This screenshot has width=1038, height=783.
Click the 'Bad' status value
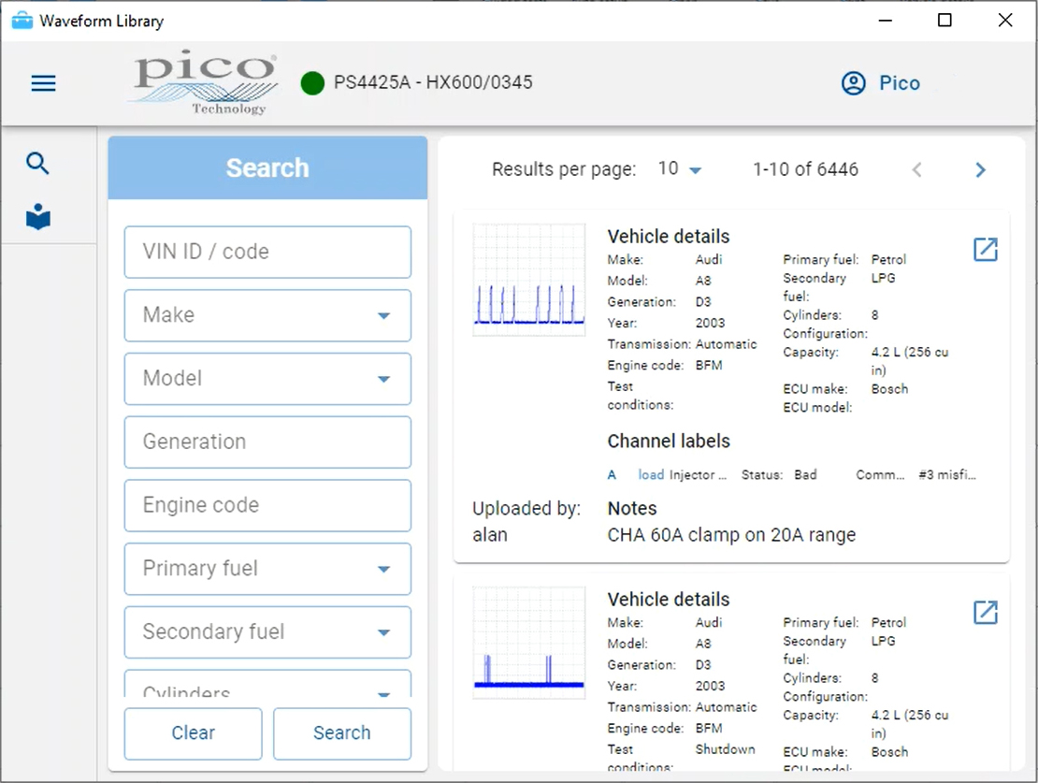pyautogui.click(x=806, y=475)
